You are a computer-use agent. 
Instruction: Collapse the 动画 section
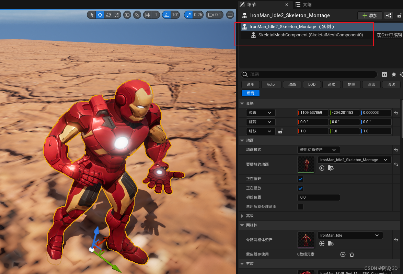242,141
